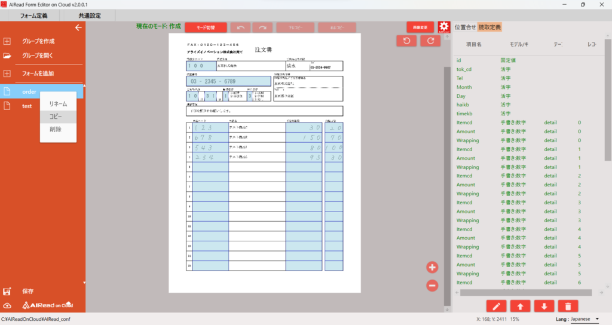This screenshot has width=612, height=325.
Task: Switch to the 読取定義 tab
Action: 489,27
